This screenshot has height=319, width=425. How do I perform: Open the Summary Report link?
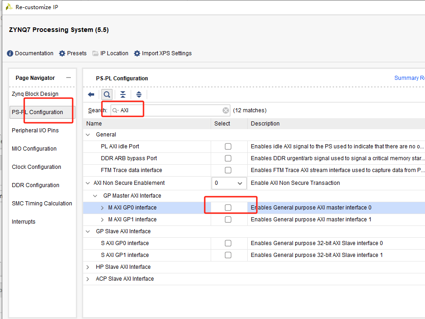pos(409,78)
